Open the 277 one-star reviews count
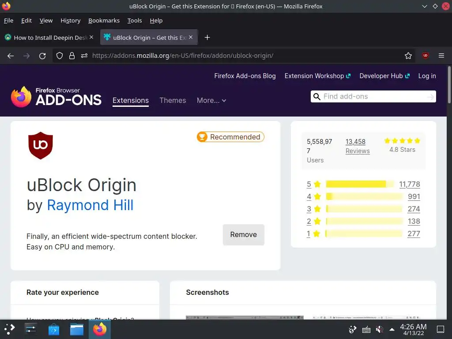 coord(414,234)
